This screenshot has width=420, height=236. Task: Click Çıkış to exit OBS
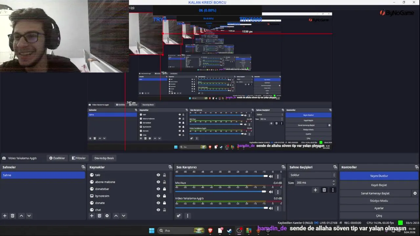pos(379,216)
